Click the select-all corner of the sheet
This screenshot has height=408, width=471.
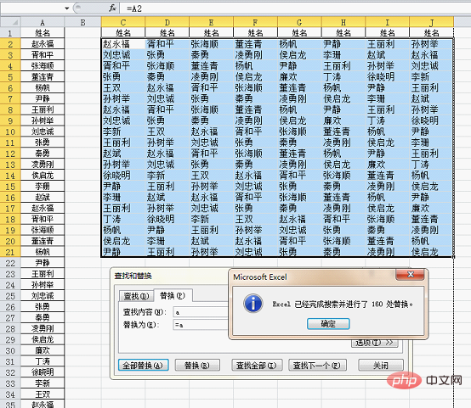10,22
